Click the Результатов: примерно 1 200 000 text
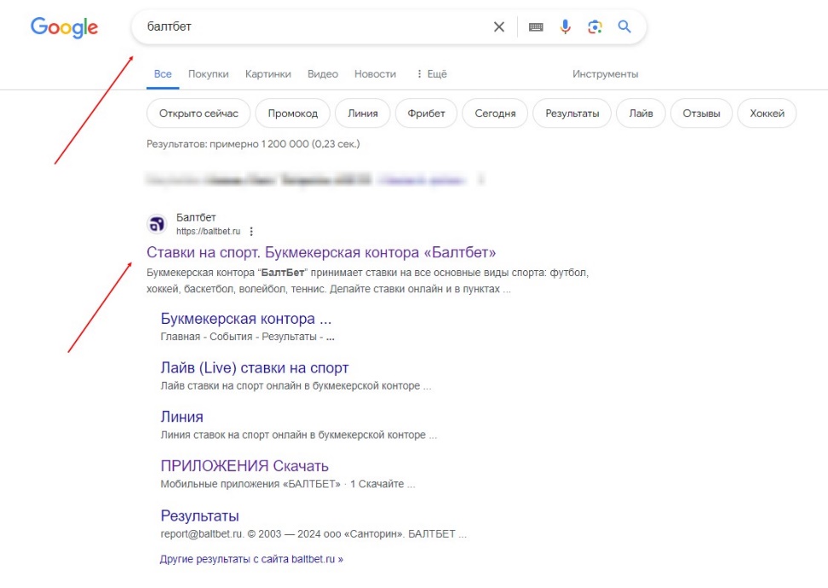The height and width of the screenshot is (588, 828). (253, 144)
